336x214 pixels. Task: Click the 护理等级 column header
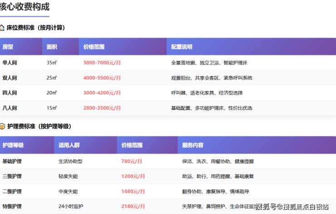tap(13, 145)
